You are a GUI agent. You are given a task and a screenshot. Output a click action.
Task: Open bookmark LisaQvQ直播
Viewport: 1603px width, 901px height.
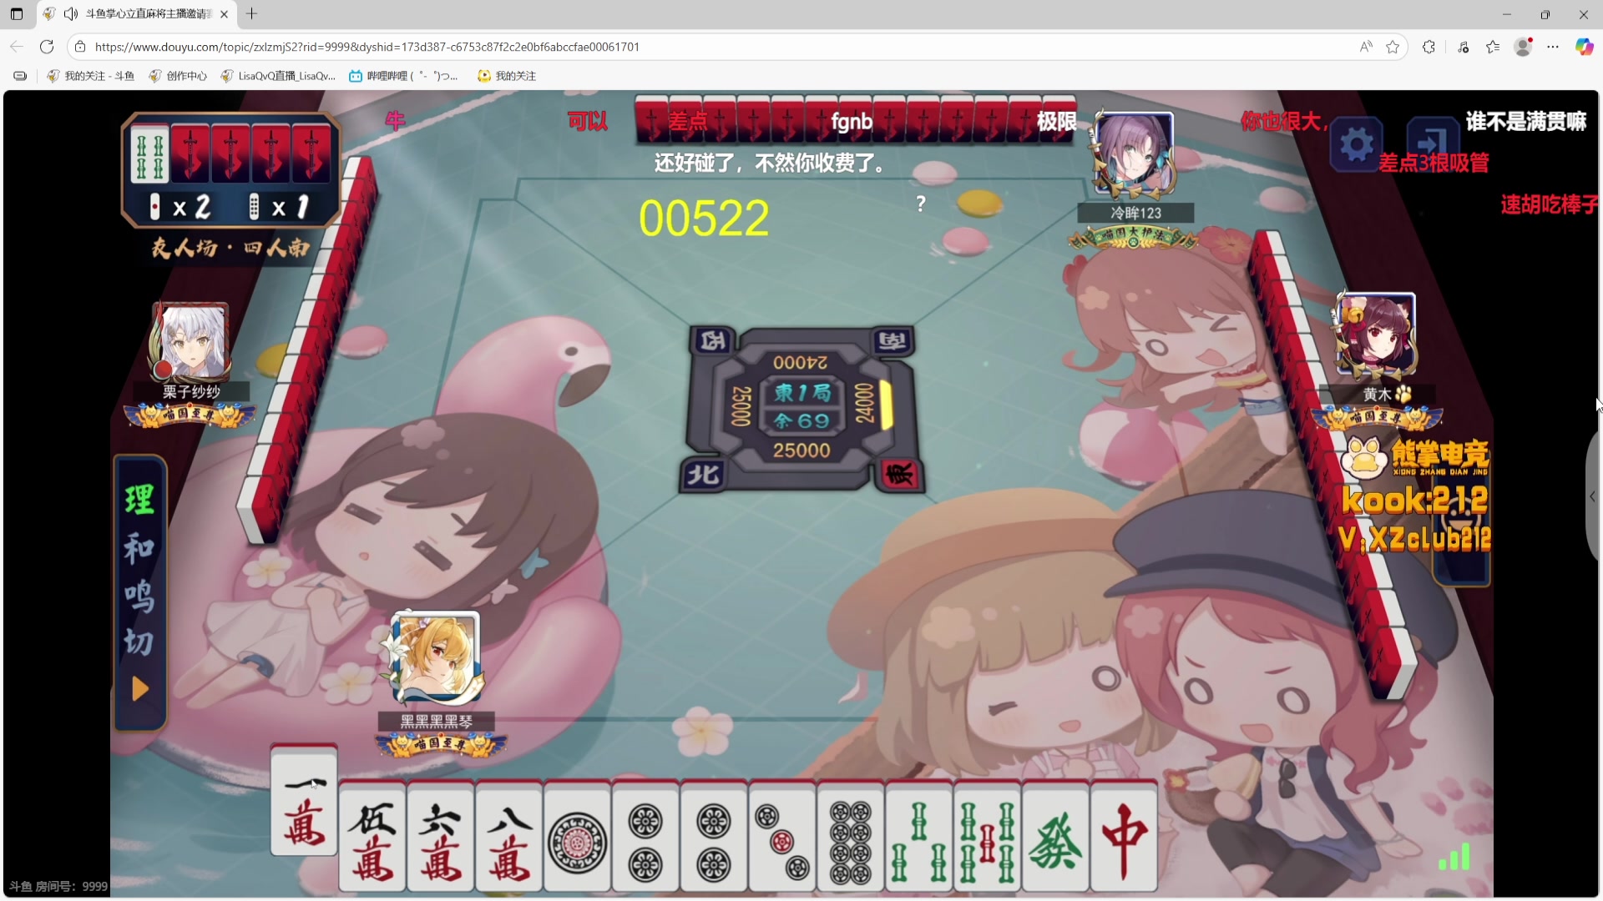278,76
